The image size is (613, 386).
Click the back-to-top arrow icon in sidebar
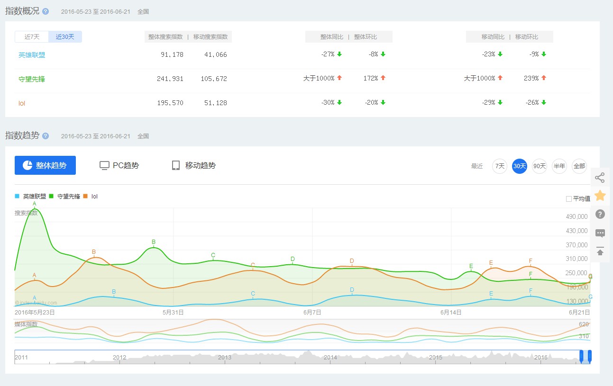click(600, 251)
